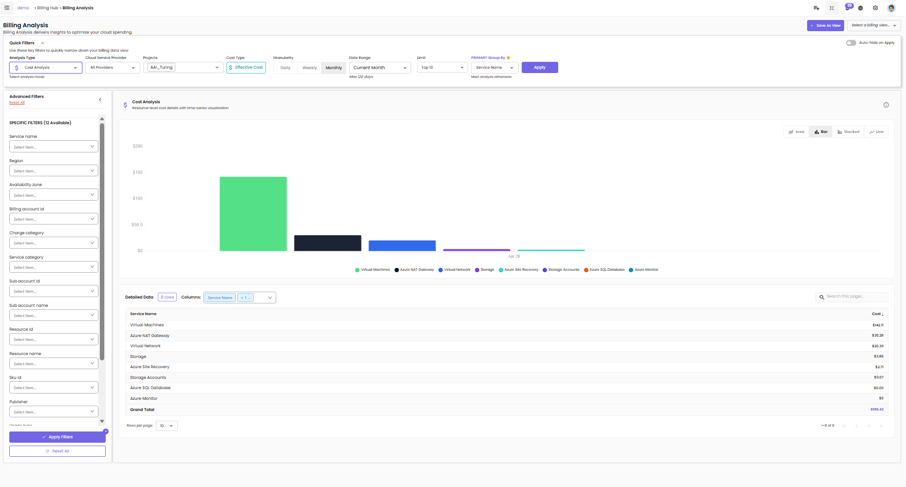Click the collapse fullscreen icon
906x487 pixels.
[x=831, y=8]
